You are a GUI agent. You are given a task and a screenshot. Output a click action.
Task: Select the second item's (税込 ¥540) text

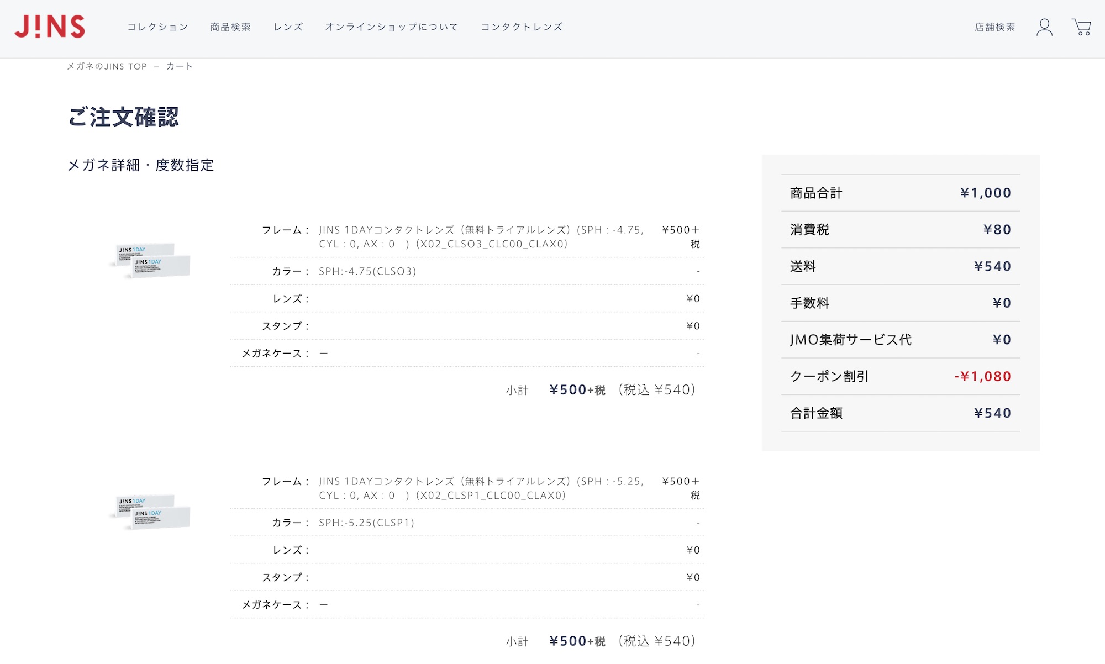656,641
